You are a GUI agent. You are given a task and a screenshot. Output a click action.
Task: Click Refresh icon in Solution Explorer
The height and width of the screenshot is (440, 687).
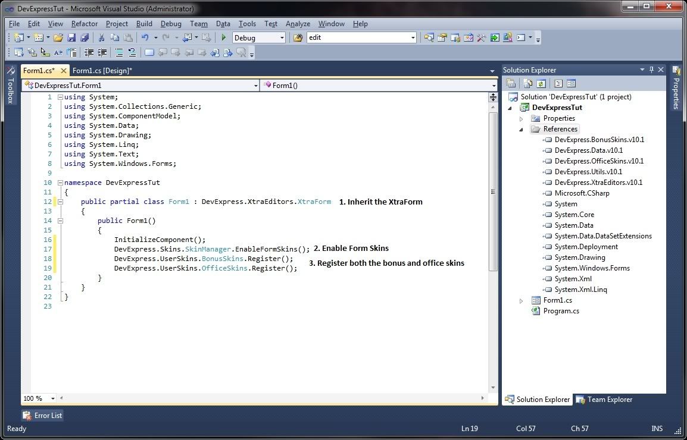coord(541,84)
